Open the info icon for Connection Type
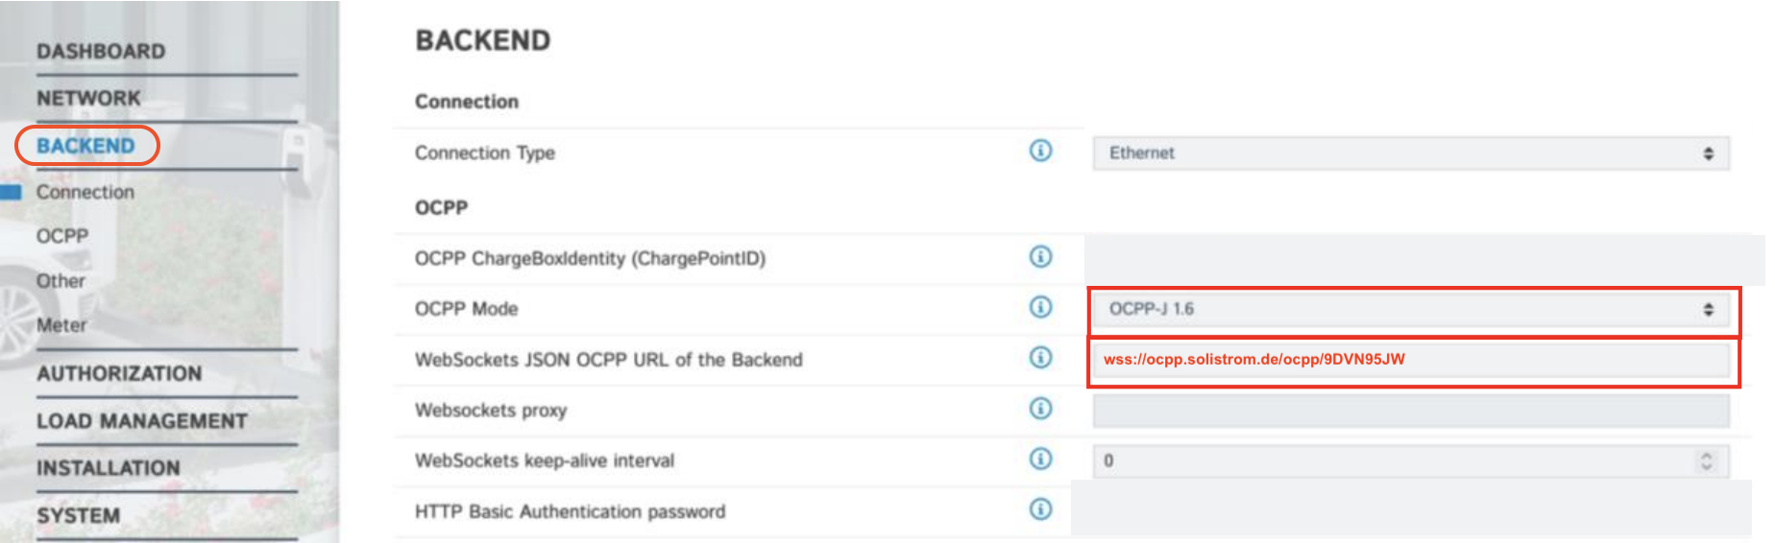The width and height of the screenshot is (1775, 543). pyautogui.click(x=1040, y=151)
